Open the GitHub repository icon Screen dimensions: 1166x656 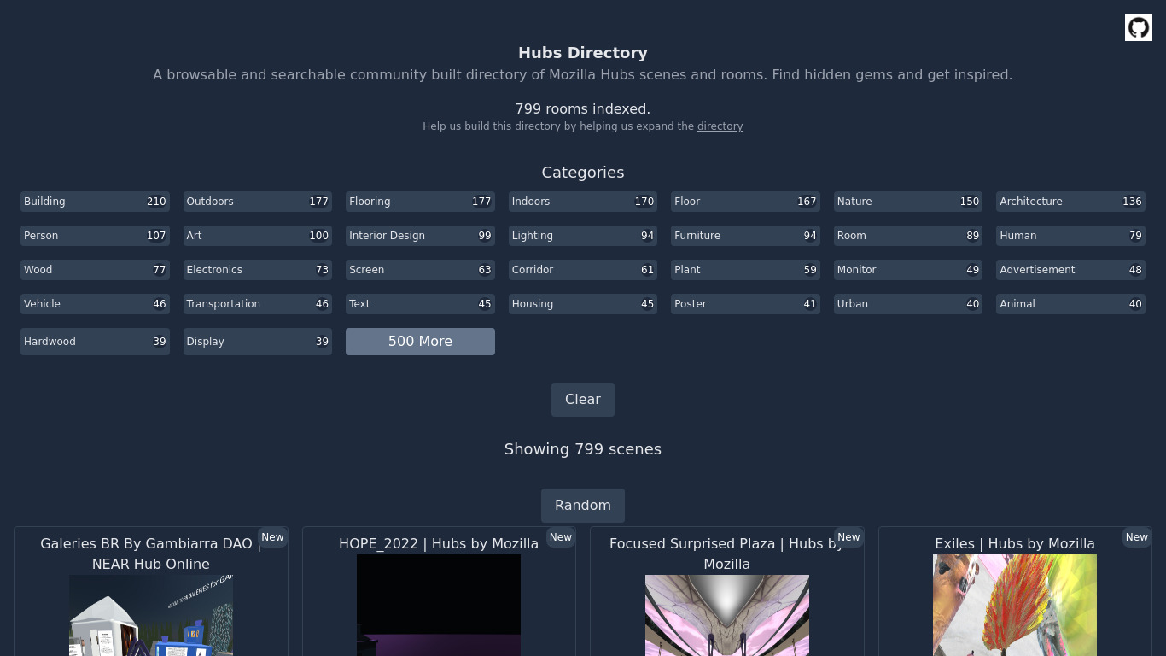pyautogui.click(x=1138, y=27)
